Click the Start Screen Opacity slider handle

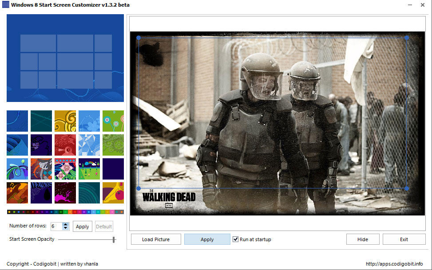tap(114, 239)
